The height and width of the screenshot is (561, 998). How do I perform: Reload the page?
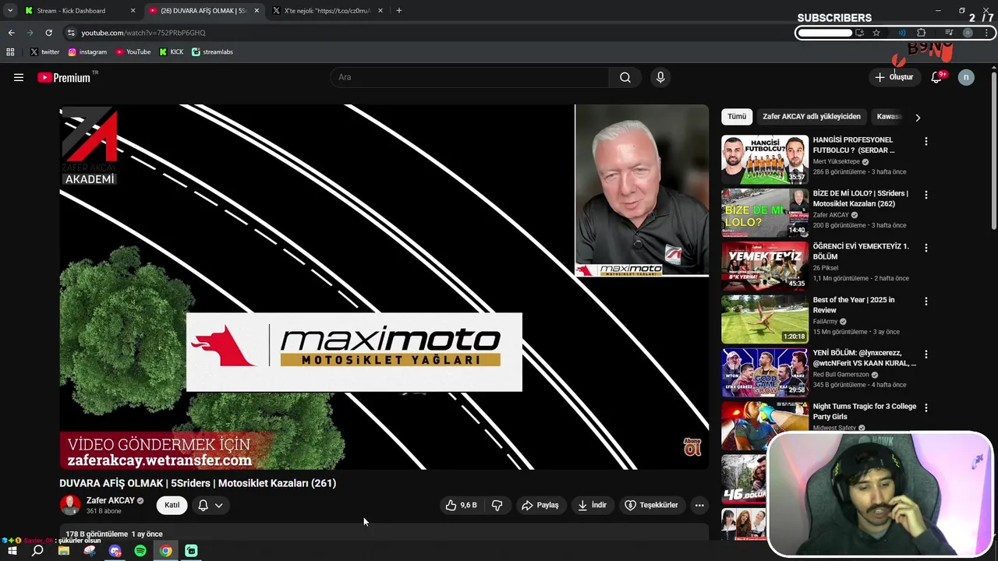click(x=48, y=33)
